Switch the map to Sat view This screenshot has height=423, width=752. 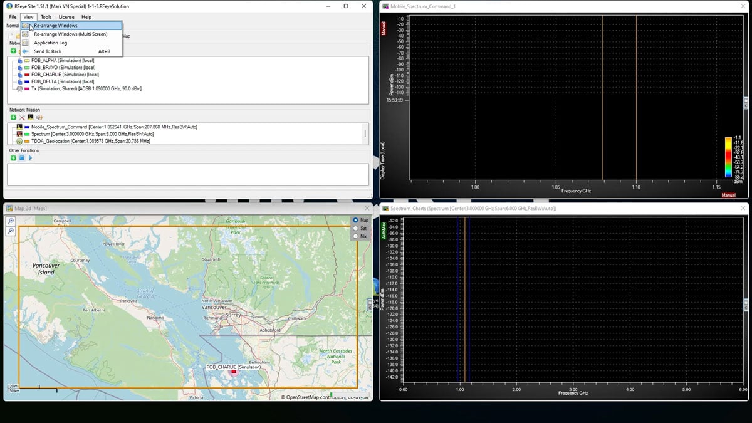[x=355, y=228]
